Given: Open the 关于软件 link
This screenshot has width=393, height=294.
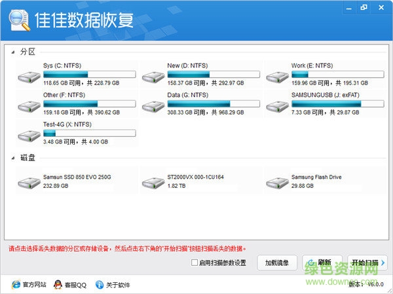Looking at the screenshot, I should tap(118, 285).
